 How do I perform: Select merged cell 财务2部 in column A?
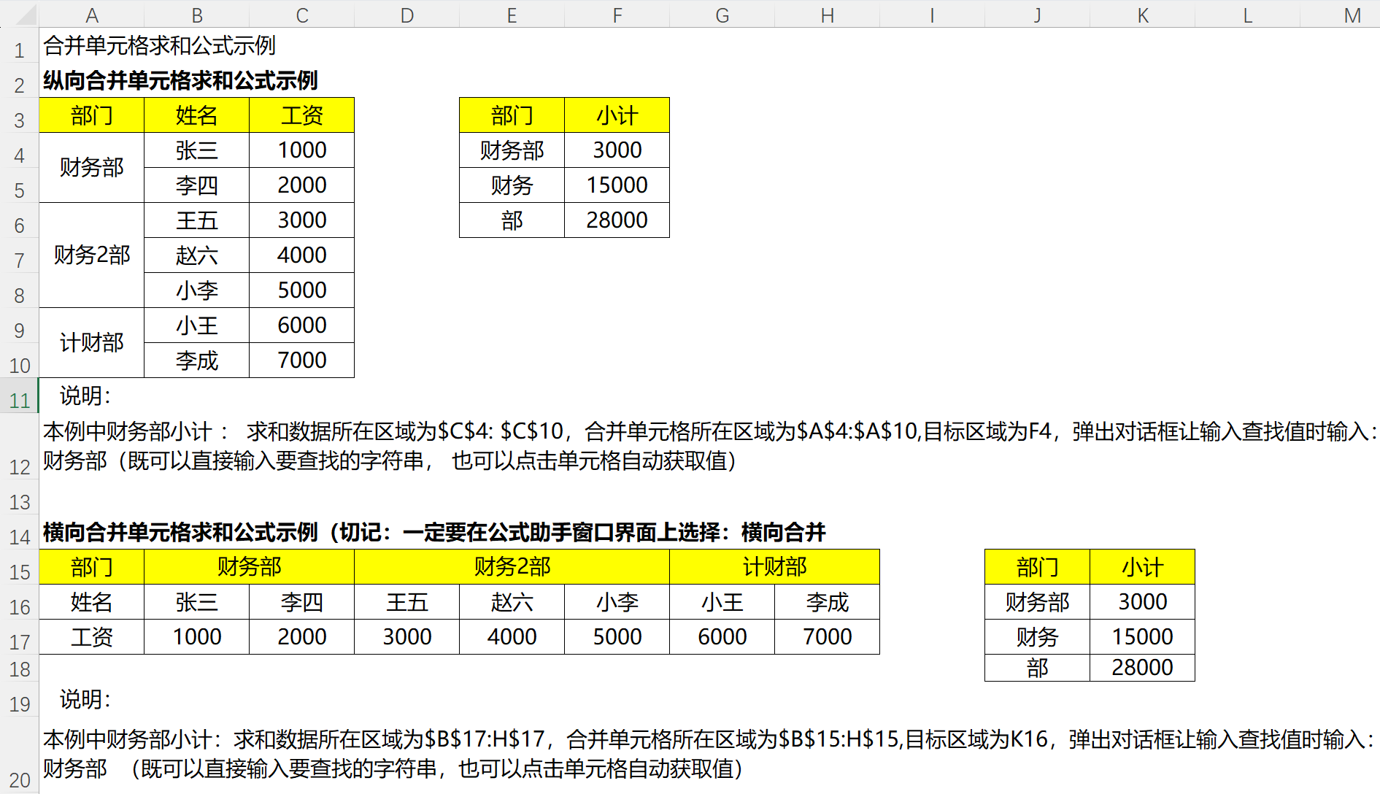tap(92, 255)
